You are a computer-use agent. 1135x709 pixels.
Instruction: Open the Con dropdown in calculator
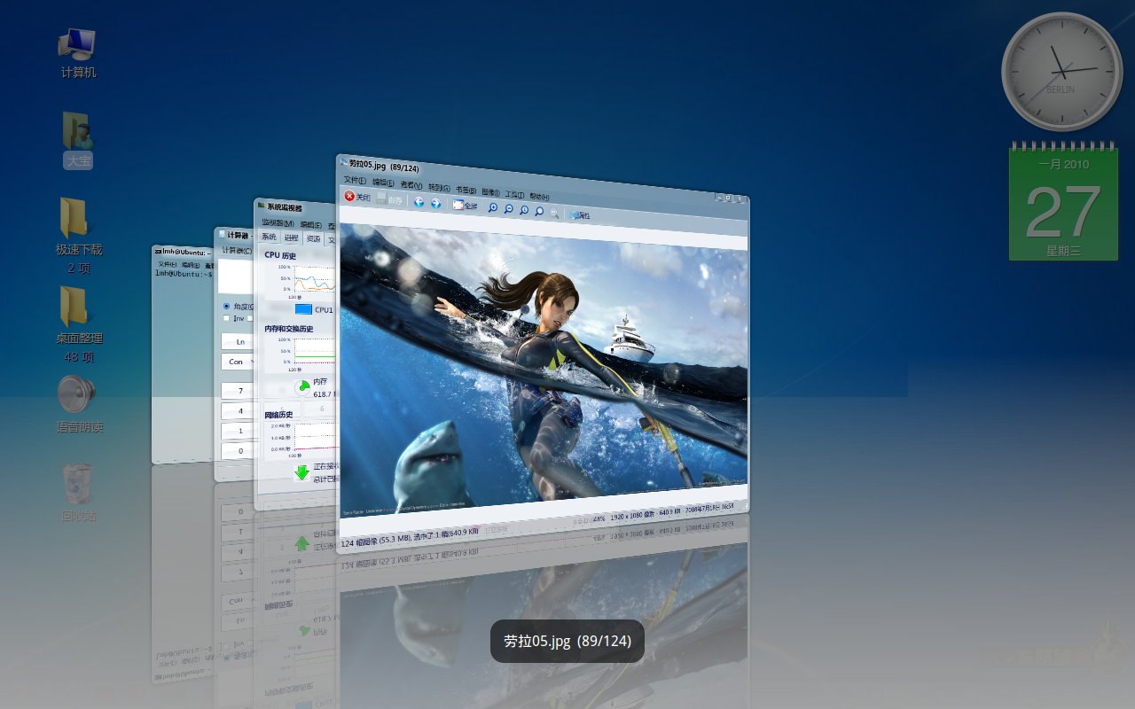click(239, 362)
